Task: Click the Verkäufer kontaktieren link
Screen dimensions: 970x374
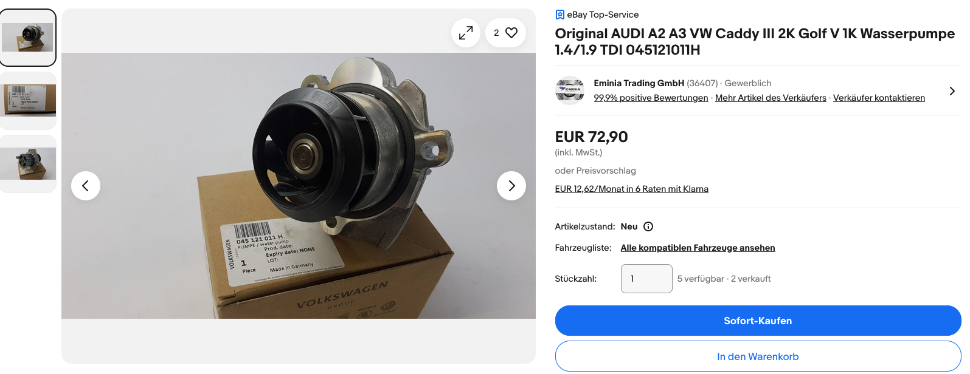Action: pos(879,98)
